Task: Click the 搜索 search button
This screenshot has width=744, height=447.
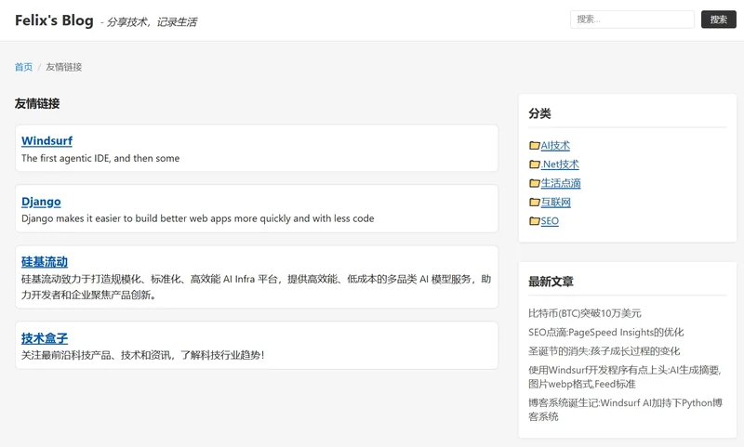Action: (x=718, y=20)
